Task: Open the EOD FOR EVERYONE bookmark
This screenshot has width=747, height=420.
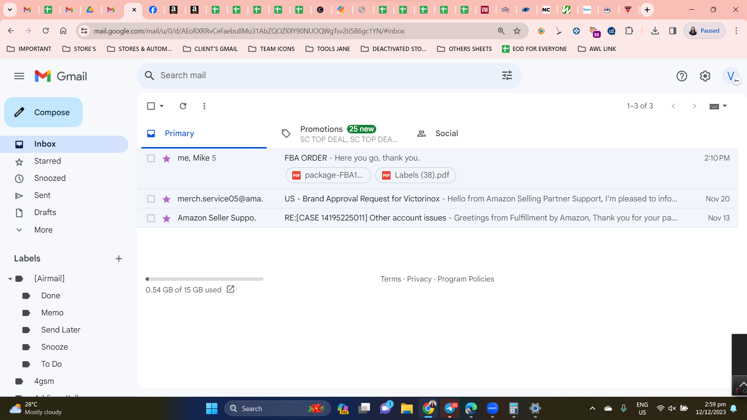Action: (534, 49)
